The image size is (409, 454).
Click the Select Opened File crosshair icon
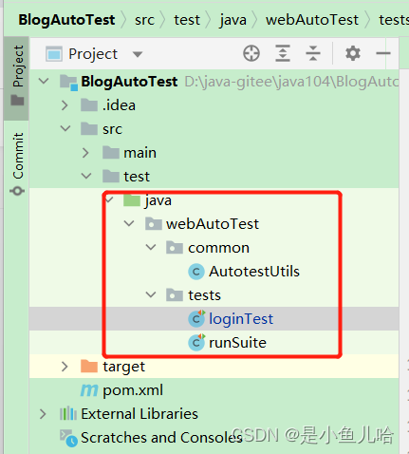tap(251, 53)
